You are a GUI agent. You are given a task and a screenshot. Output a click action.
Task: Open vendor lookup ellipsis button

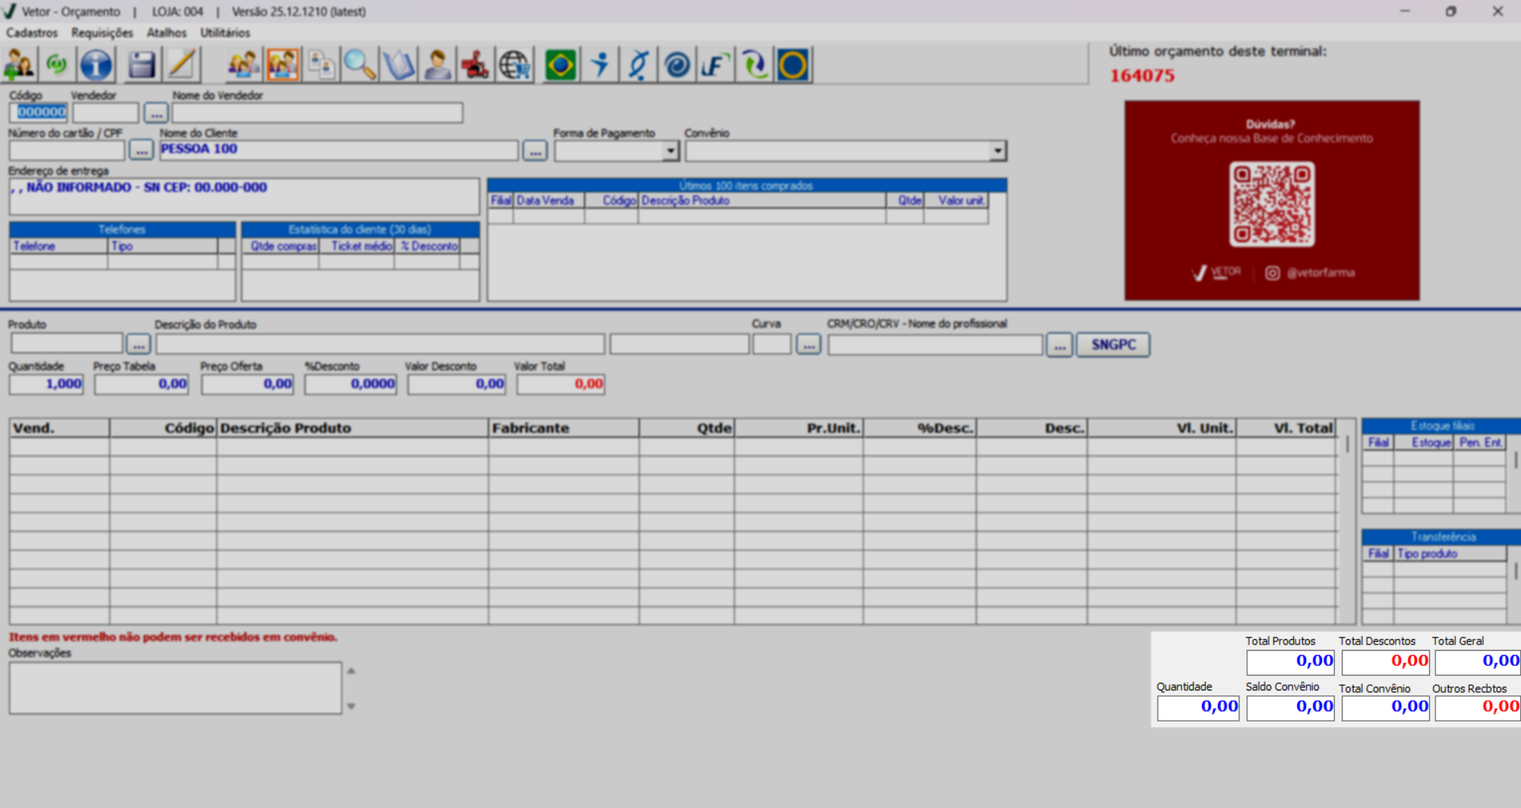click(156, 114)
